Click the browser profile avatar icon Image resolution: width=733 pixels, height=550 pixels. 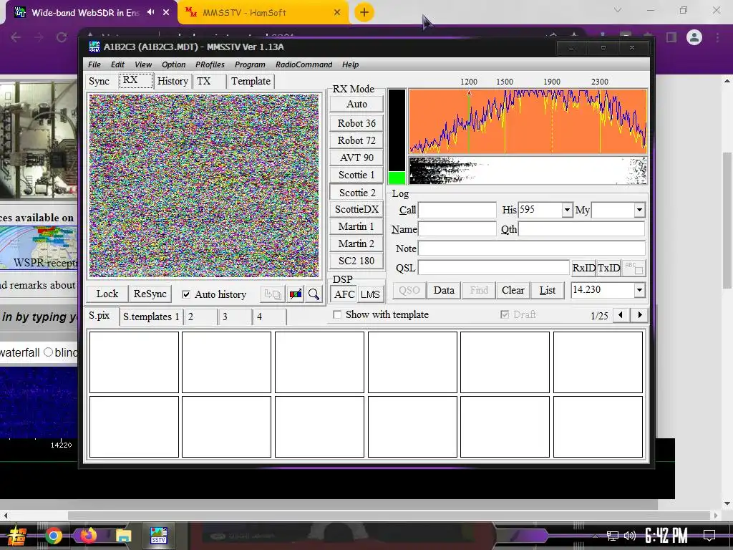click(694, 37)
